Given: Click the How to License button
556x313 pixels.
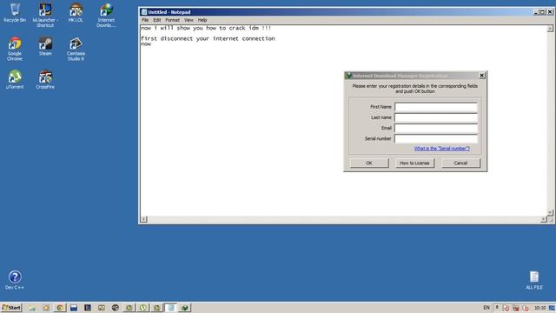Looking at the screenshot, I should [414, 163].
